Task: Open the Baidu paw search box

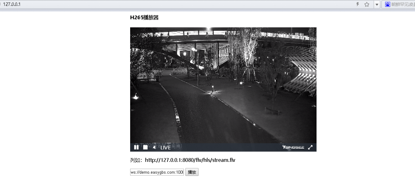Action: (398, 5)
